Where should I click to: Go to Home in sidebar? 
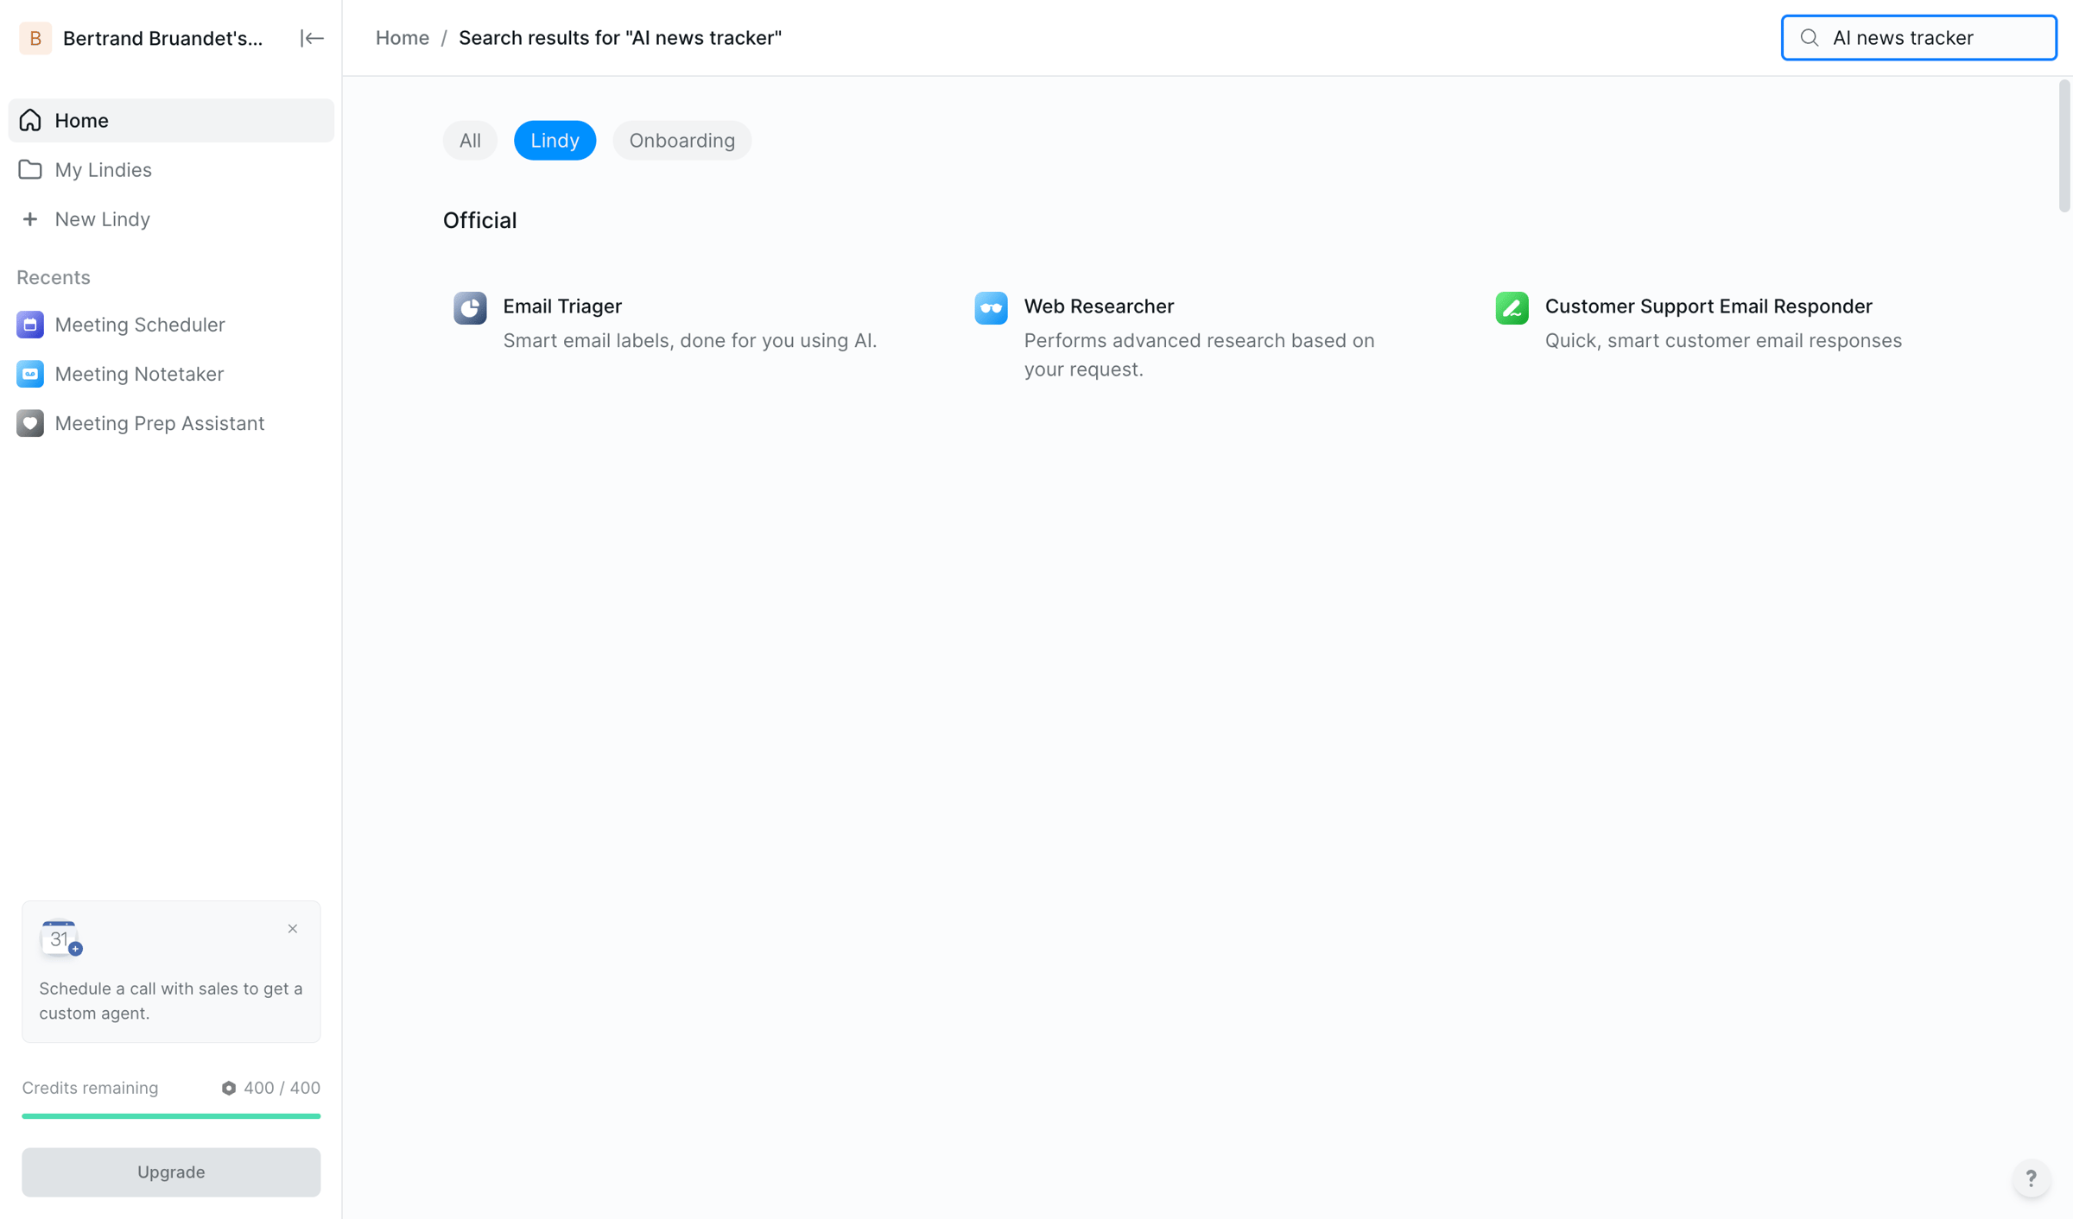pyautogui.click(x=171, y=121)
